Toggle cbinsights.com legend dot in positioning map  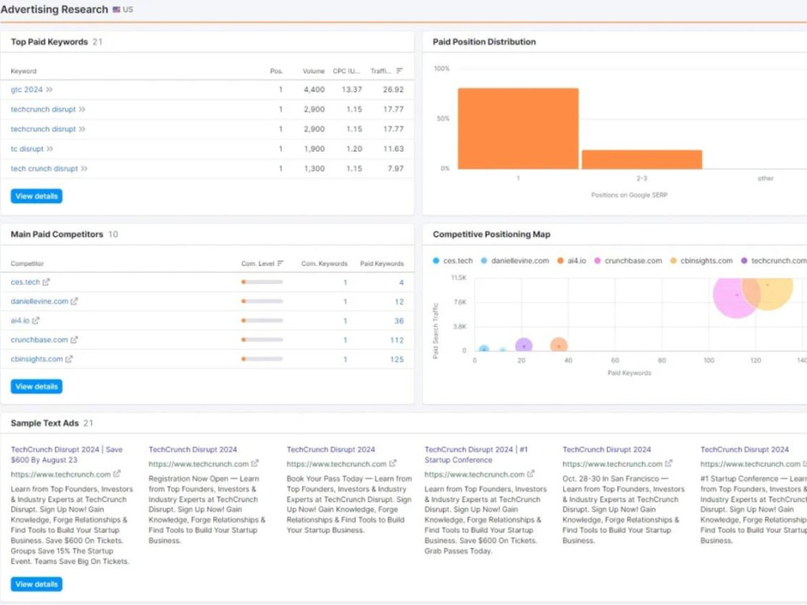coord(673,261)
